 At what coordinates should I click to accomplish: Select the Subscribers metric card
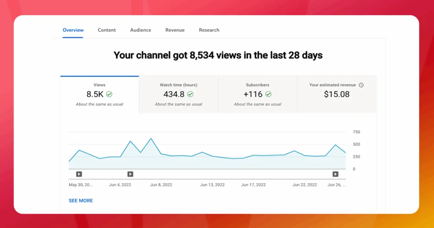pos(258,95)
